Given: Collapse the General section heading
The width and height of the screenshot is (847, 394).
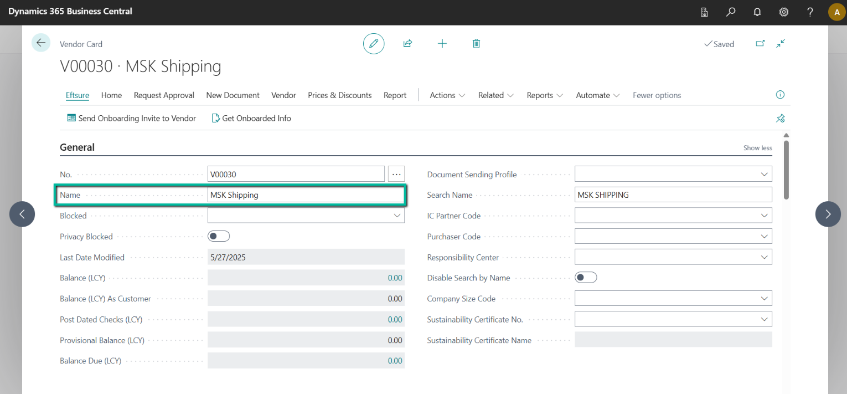Looking at the screenshot, I should coord(77,147).
